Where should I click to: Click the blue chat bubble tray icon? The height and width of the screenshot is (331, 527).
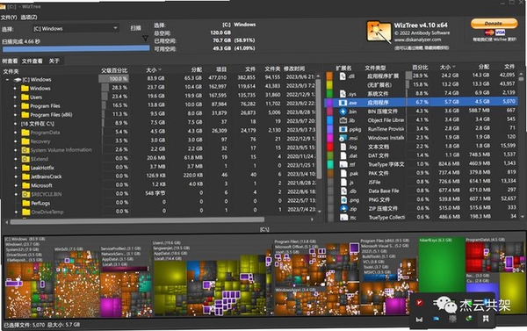pos(437,319)
